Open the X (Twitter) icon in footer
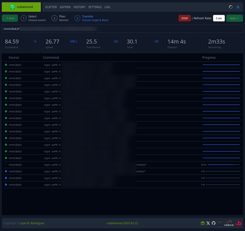This screenshot has width=245, height=231. 208,223
